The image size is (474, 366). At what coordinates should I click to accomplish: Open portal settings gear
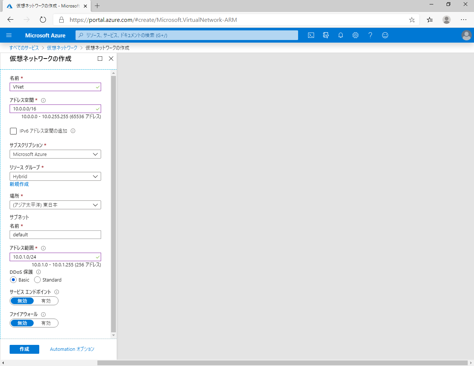(355, 35)
